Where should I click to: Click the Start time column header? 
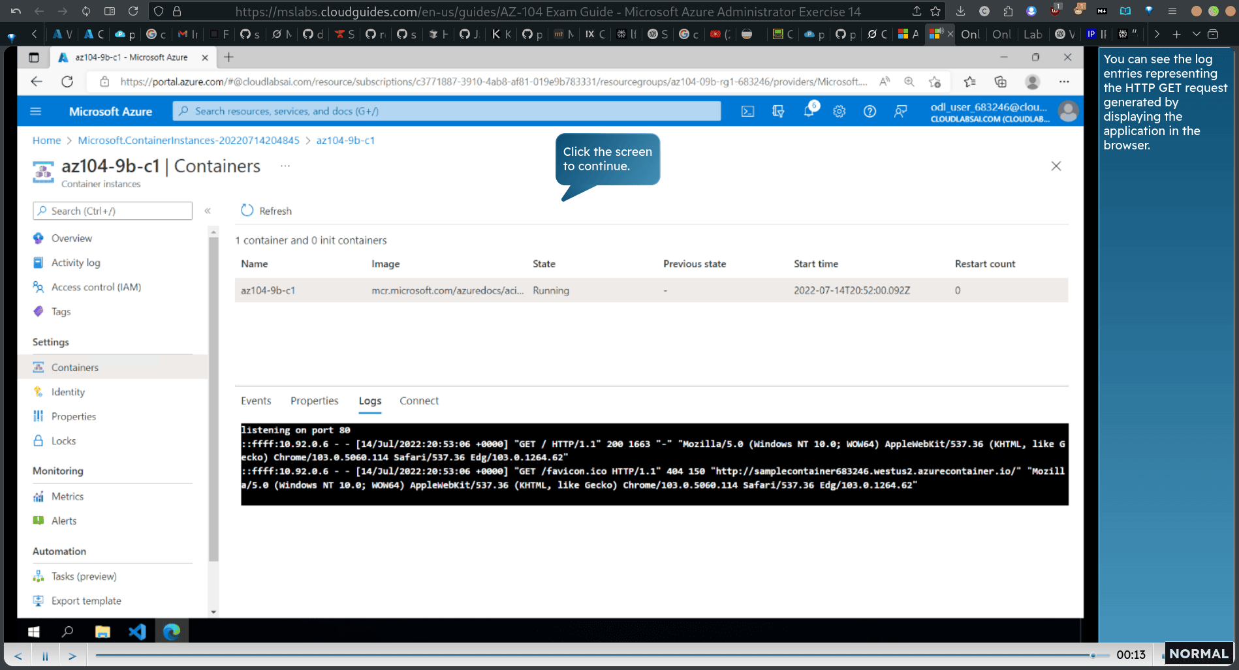(x=816, y=264)
